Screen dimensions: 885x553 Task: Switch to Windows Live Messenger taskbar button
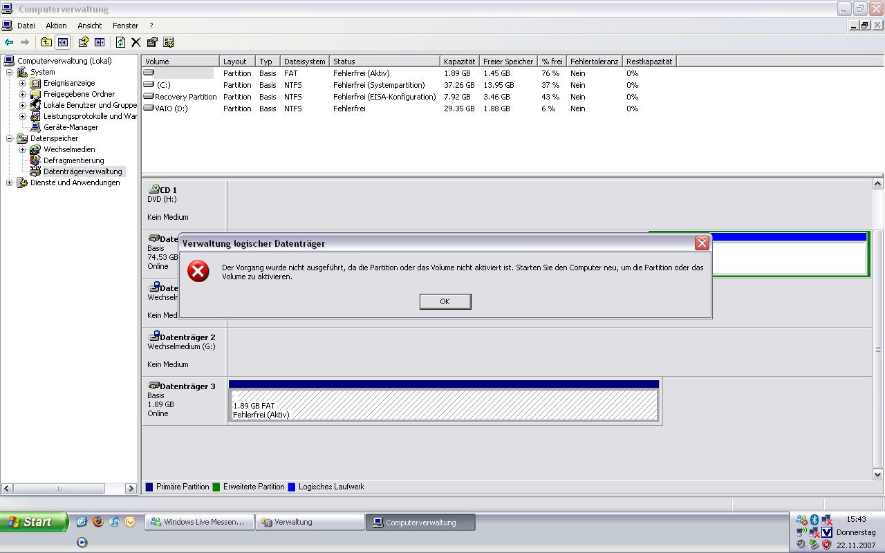(198, 523)
